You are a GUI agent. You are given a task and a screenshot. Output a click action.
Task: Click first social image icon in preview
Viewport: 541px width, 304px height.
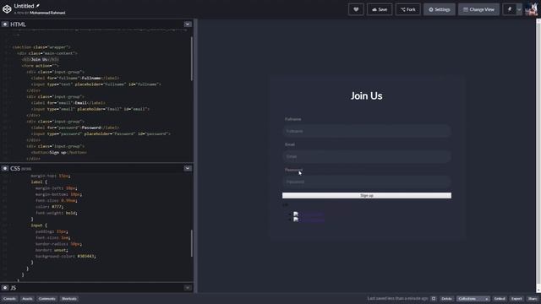296,214
